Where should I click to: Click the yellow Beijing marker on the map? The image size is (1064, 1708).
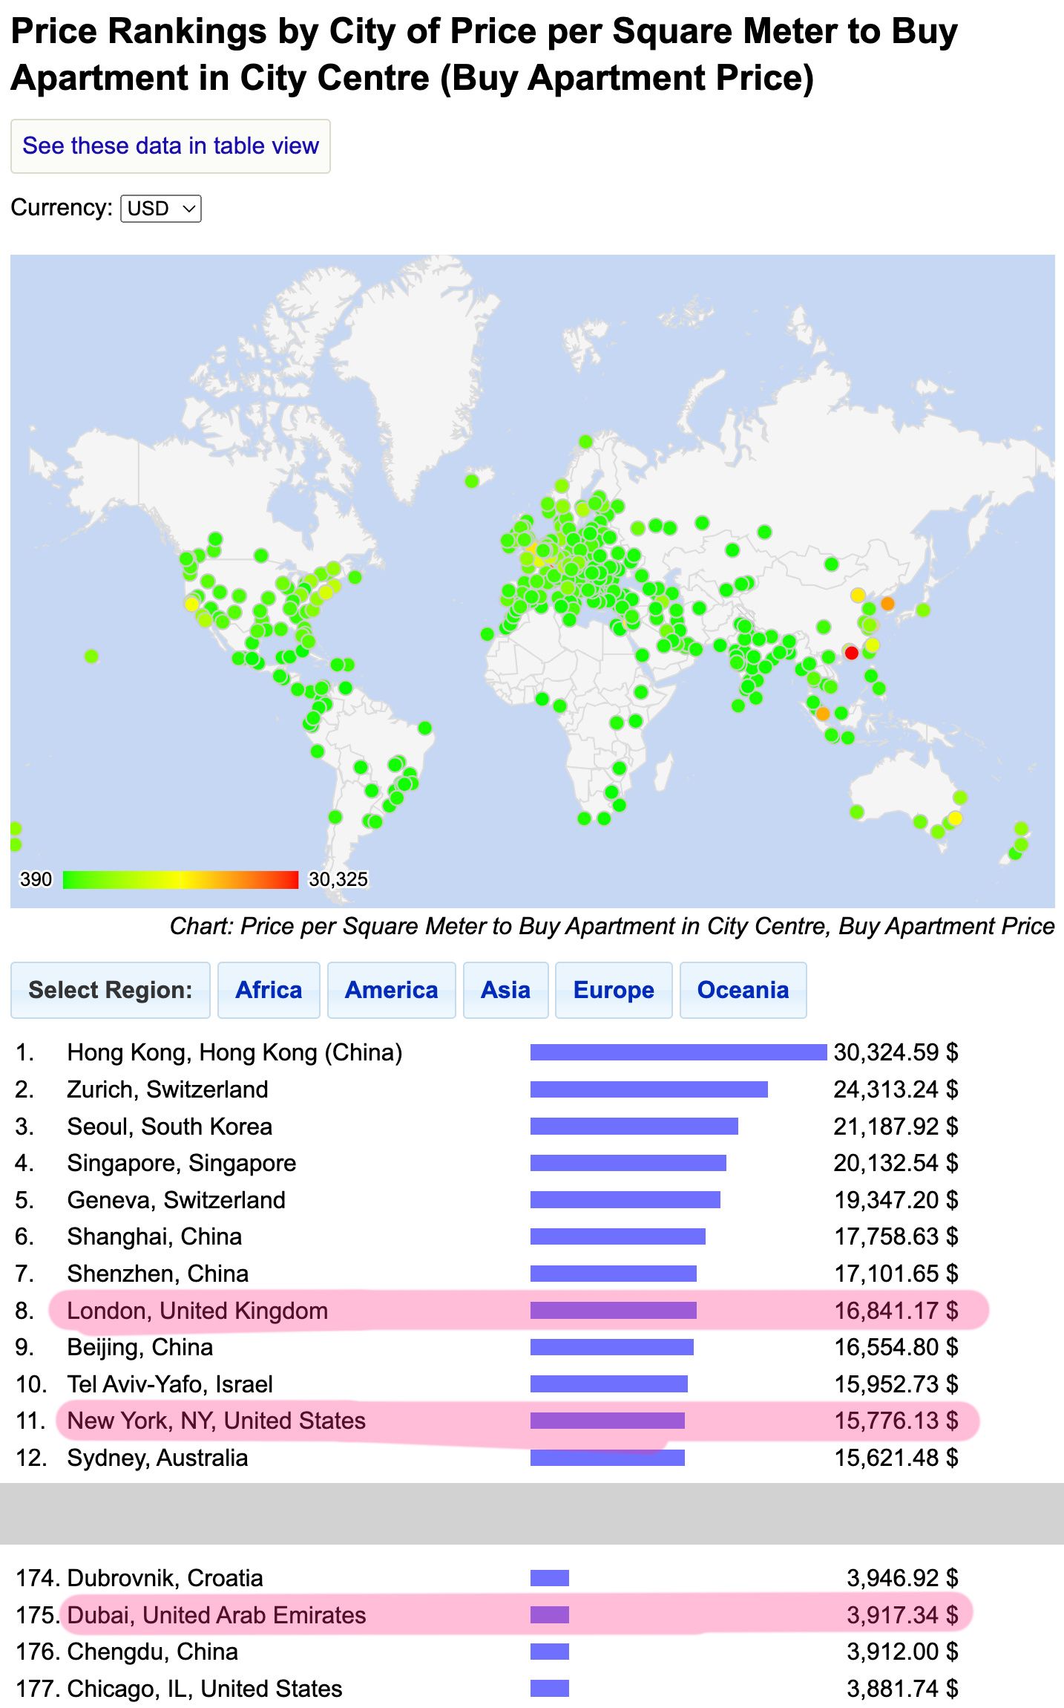coord(858,595)
